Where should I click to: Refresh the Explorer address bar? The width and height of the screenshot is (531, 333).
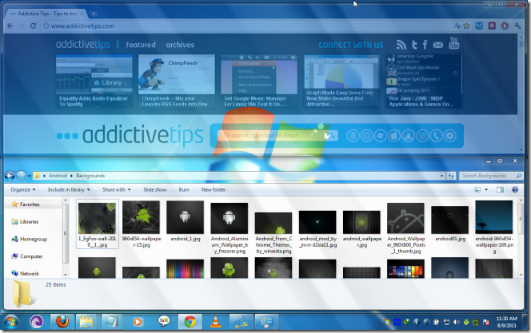[451, 176]
